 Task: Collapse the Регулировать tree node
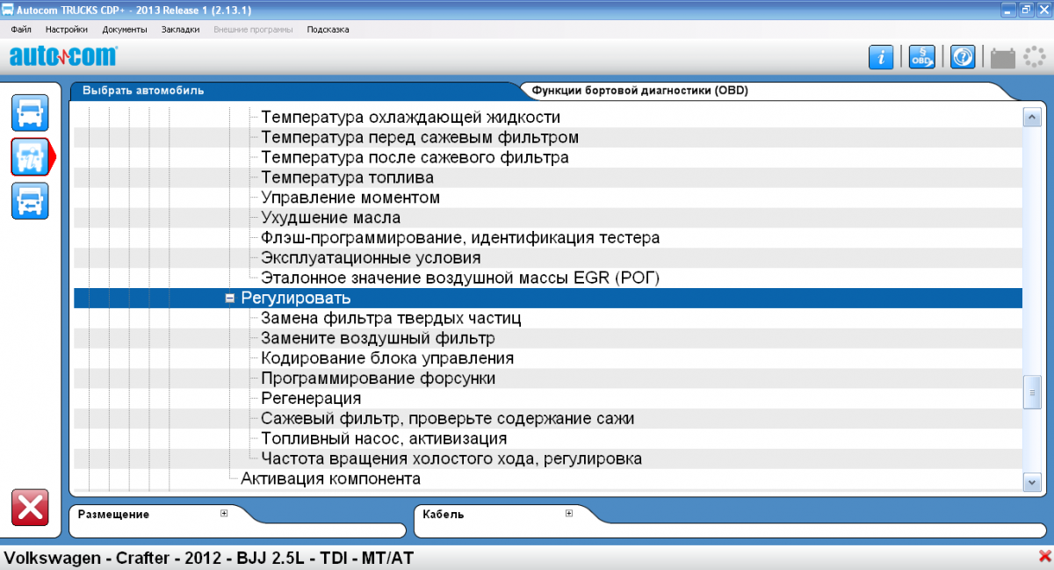pos(230,299)
